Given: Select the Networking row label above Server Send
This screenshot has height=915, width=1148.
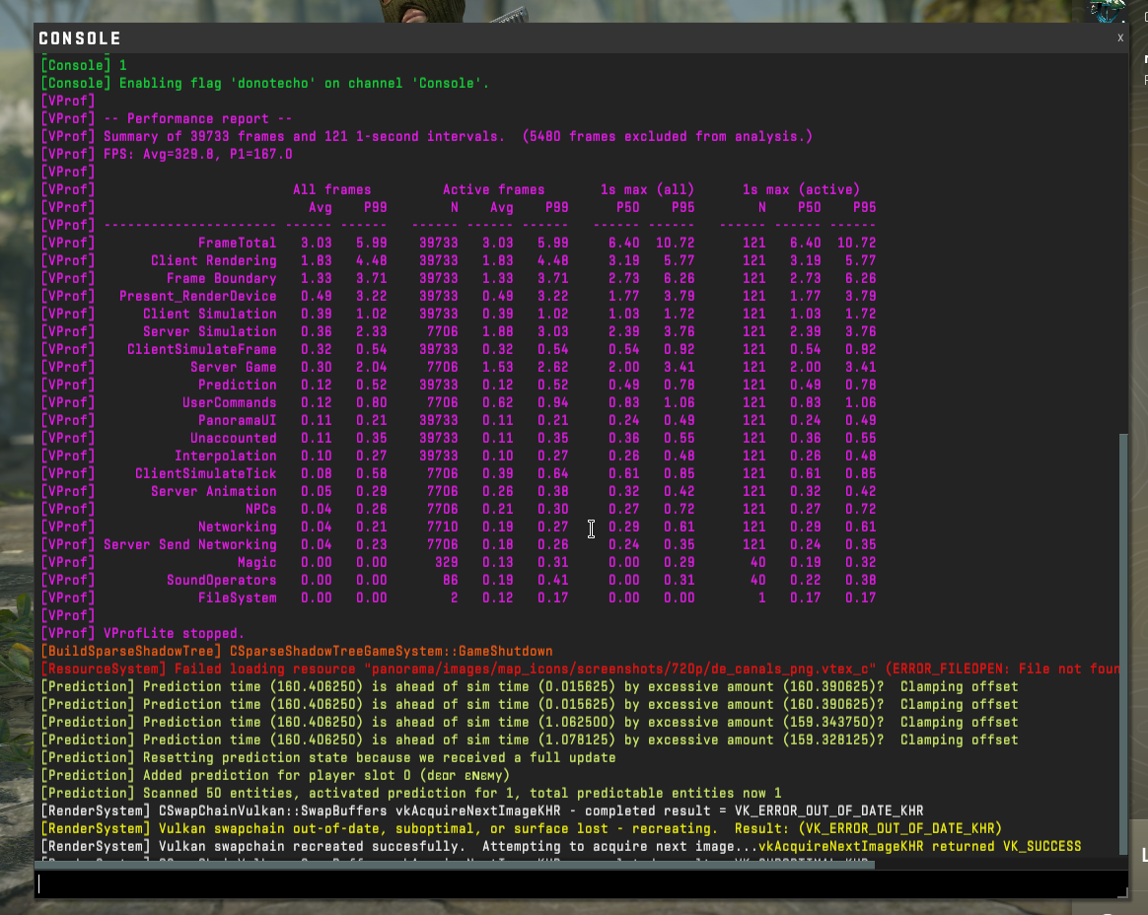Looking at the screenshot, I should (238, 528).
